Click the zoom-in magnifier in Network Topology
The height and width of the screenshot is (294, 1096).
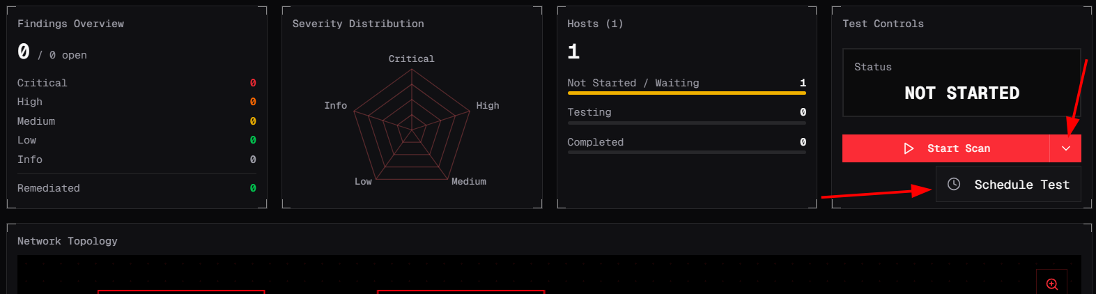(x=1051, y=284)
